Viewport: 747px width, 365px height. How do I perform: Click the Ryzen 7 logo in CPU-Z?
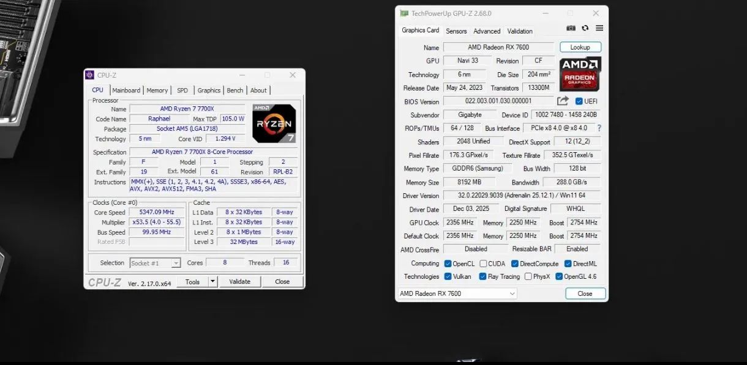[274, 123]
